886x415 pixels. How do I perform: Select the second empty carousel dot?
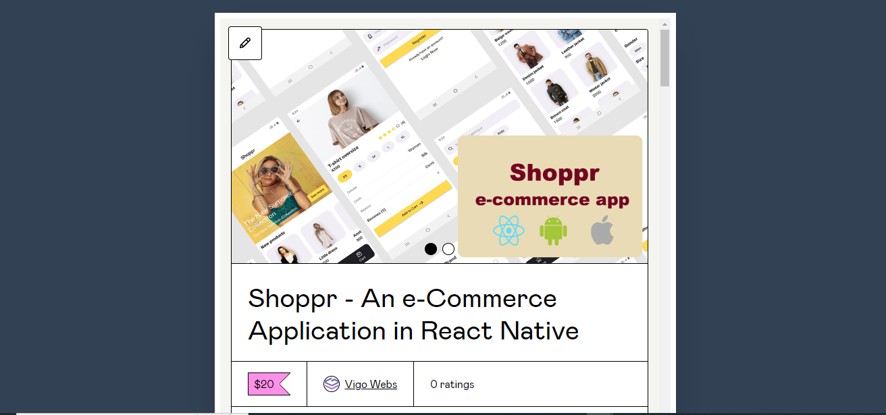click(x=448, y=249)
